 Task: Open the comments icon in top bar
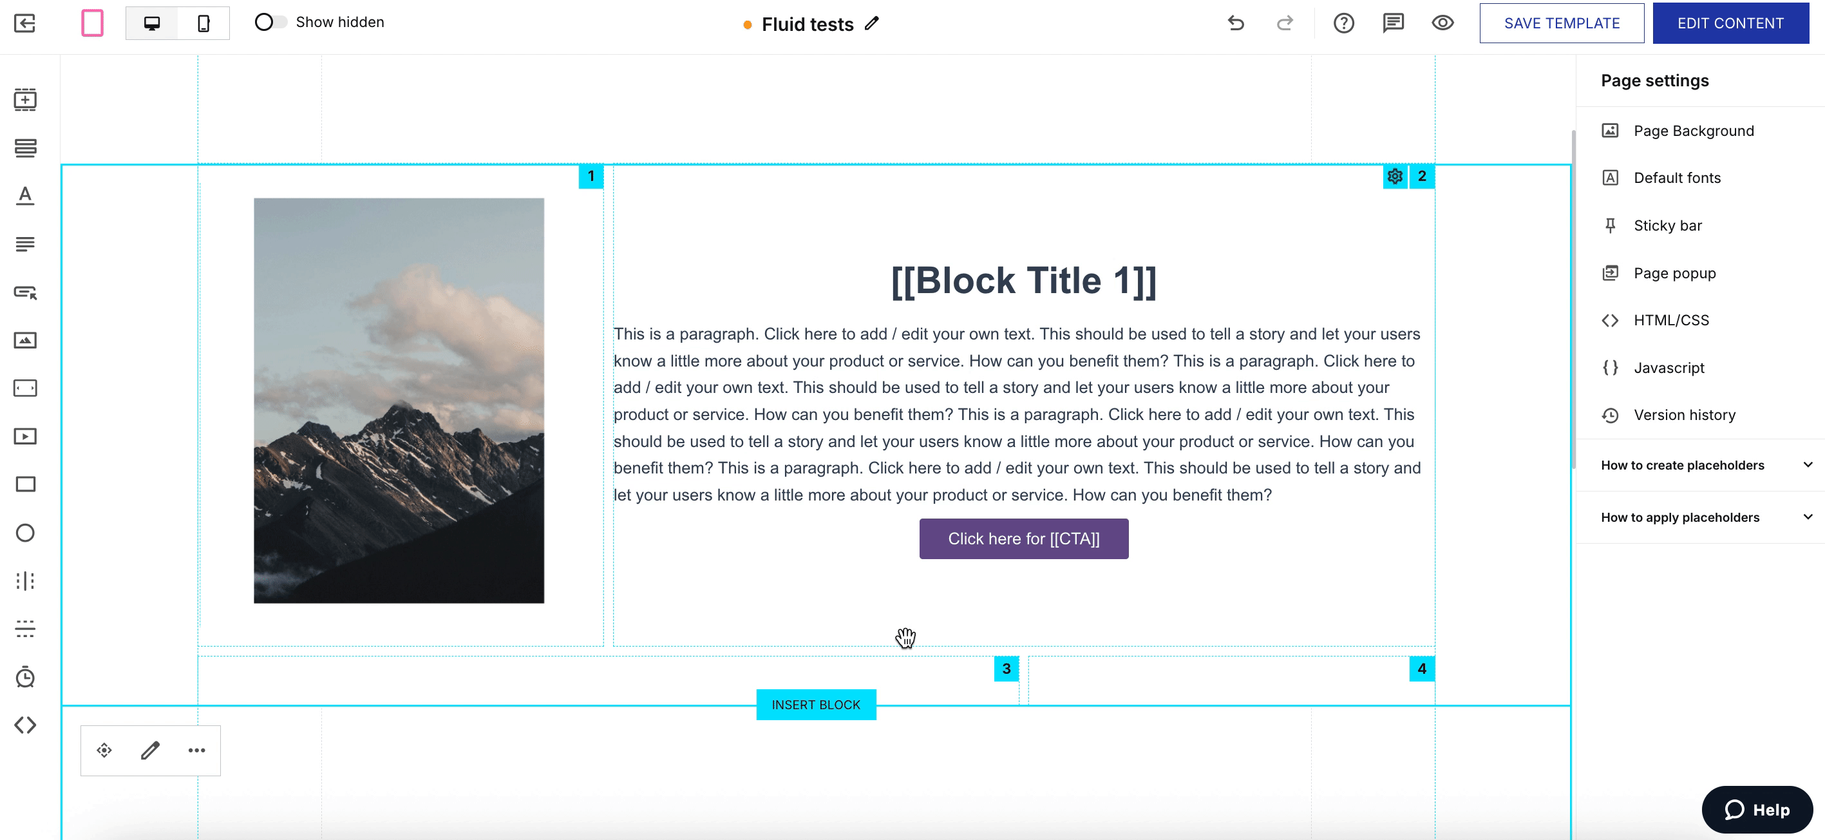coord(1393,23)
